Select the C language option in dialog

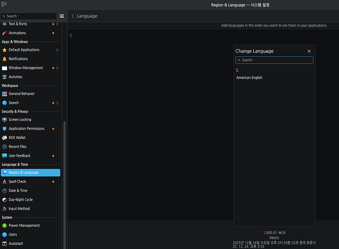coord(238,70)
